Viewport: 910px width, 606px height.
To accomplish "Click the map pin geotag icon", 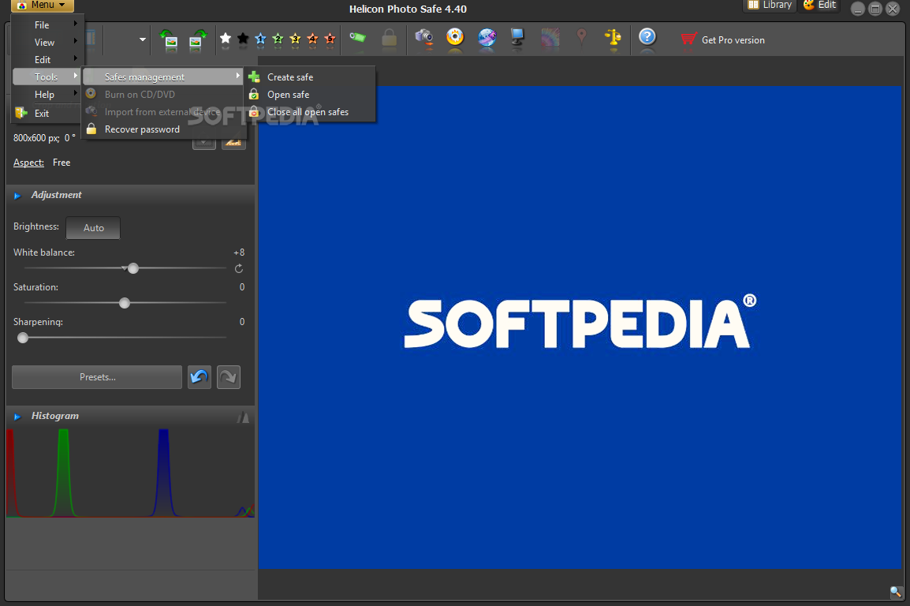I will pos(581,39).
